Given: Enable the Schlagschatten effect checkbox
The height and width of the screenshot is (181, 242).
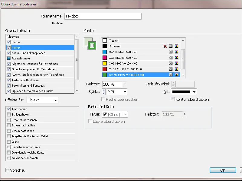Looking at the screenshot, I should point(9,115).
